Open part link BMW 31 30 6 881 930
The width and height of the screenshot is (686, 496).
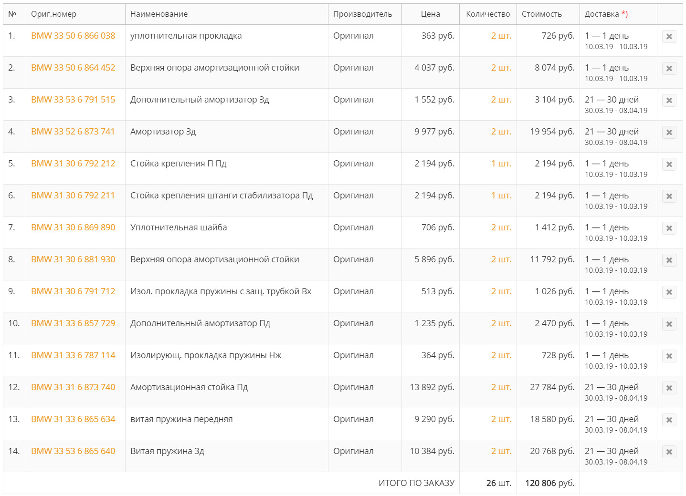click(73, 259)
